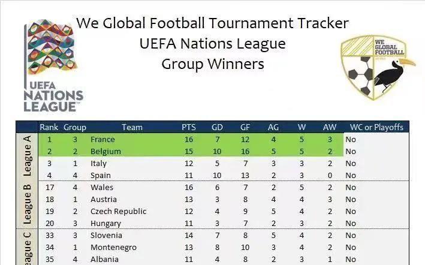The height and width of the screenshot is (265, 425).
Task: Click the Czech Republic cell
Action: coord(118,211)
